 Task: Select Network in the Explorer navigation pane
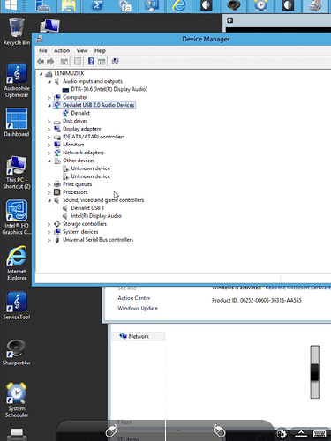click(139, 336)
